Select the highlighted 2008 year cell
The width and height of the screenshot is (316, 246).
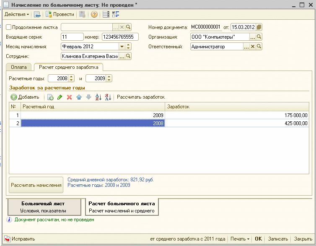coord(93,123)
